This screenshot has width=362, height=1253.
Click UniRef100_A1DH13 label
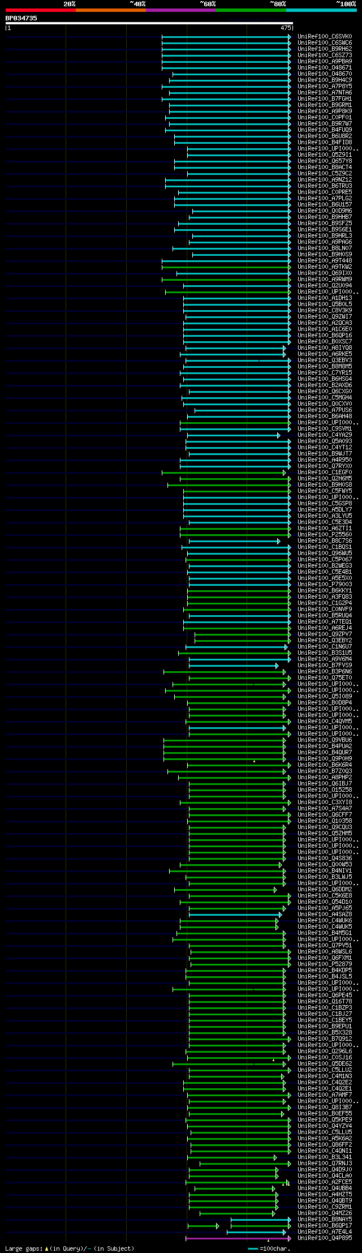tap(325, 298)
